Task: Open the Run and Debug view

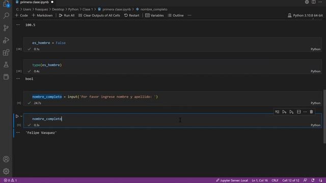Action: (6, 40)
